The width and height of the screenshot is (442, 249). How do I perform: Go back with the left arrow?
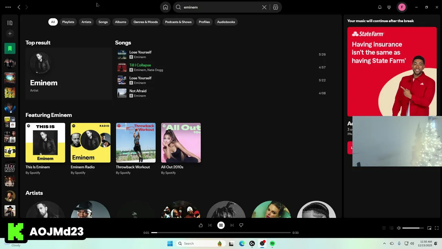click(x=19, y=7)
